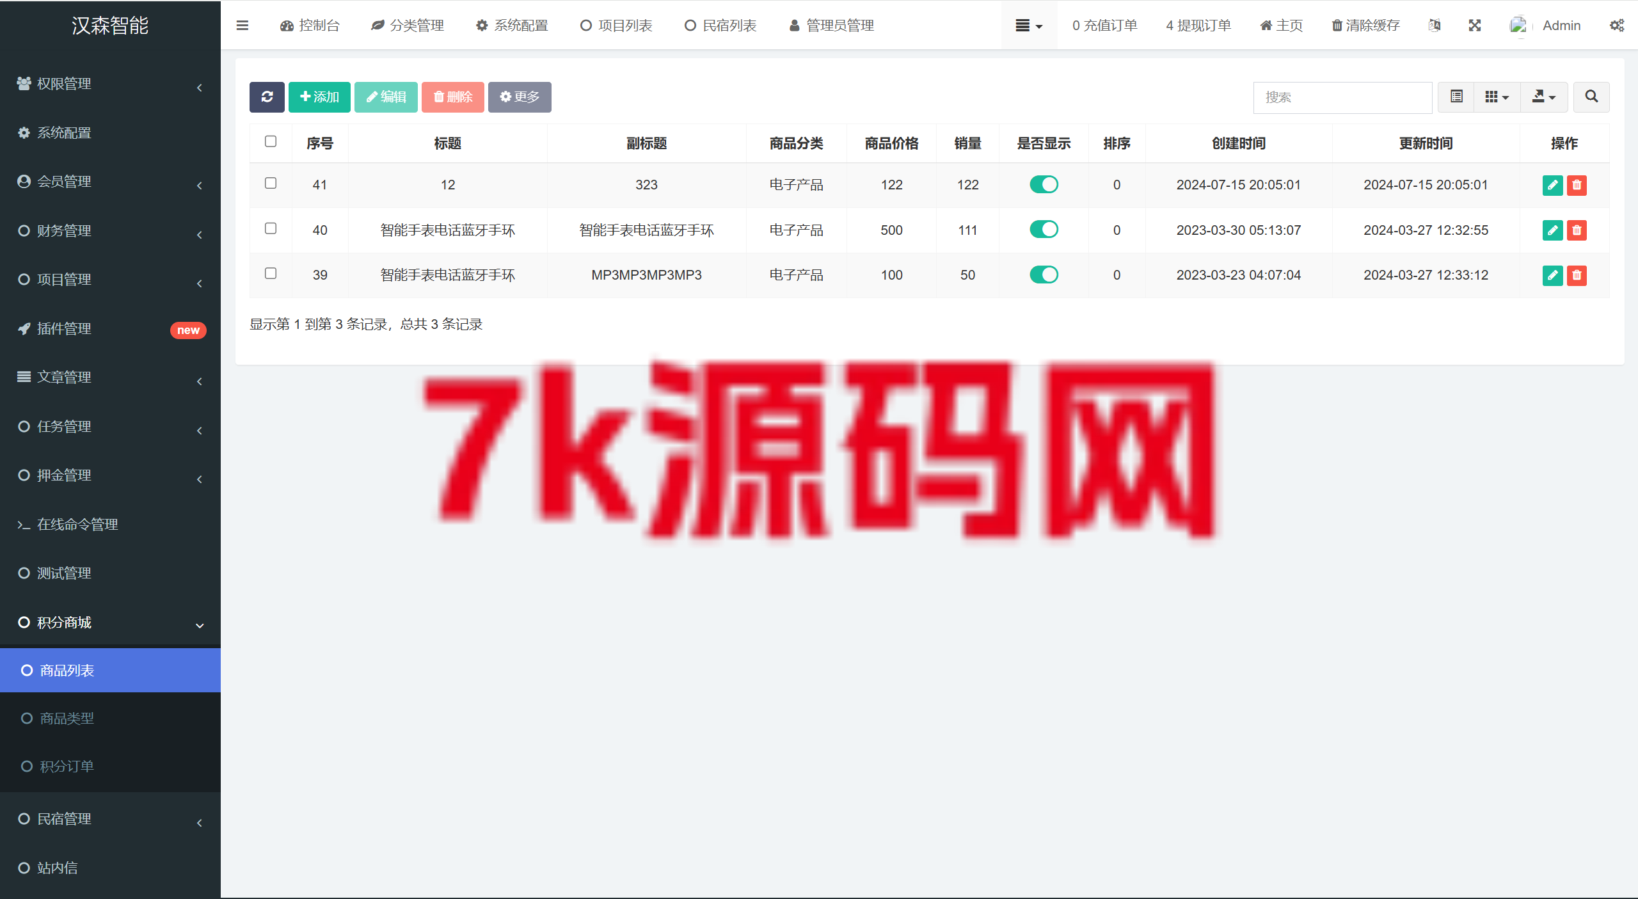
Task: Click the 编辑 edit button
Action: 386,97
